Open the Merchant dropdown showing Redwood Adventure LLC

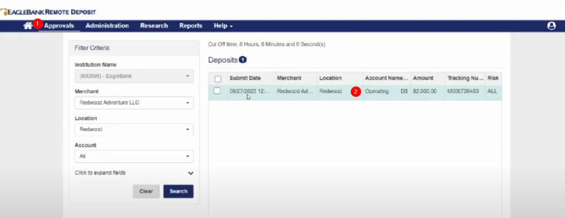(134, 103)
